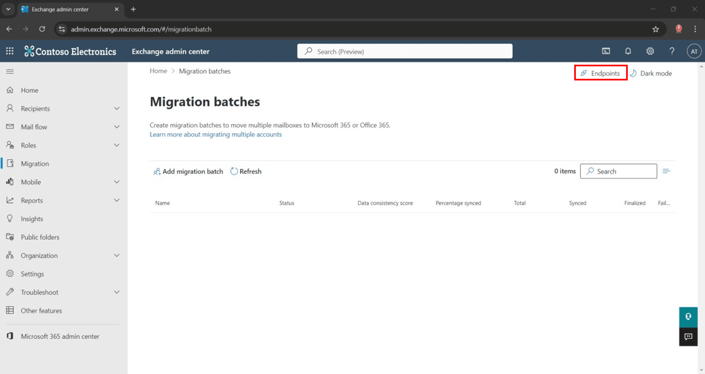This screenshot has height=374, width=705.
Task: Open the feedback chat icon
Action: 688,337
